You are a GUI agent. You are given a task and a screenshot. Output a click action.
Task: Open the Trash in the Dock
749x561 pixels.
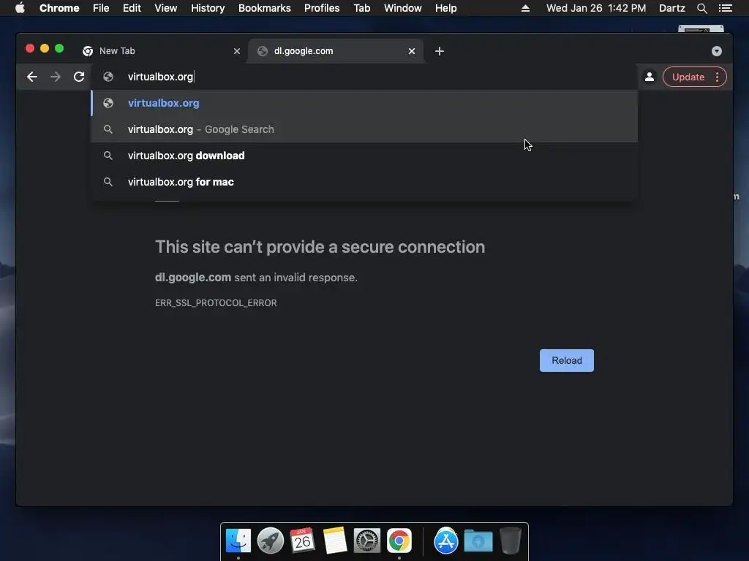tap(510, 541)
